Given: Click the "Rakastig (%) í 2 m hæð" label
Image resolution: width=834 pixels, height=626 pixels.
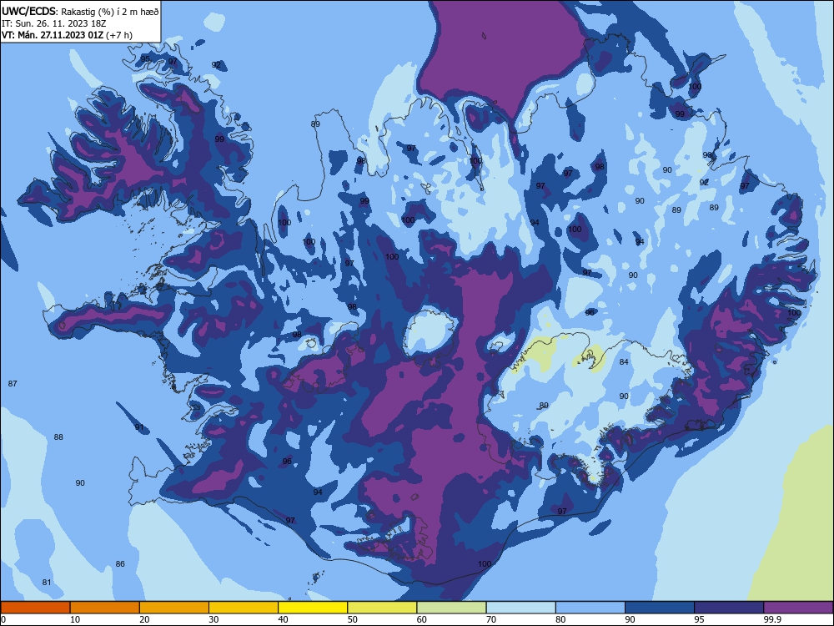Looking at the screenshot, I should (x=109, y=12).
